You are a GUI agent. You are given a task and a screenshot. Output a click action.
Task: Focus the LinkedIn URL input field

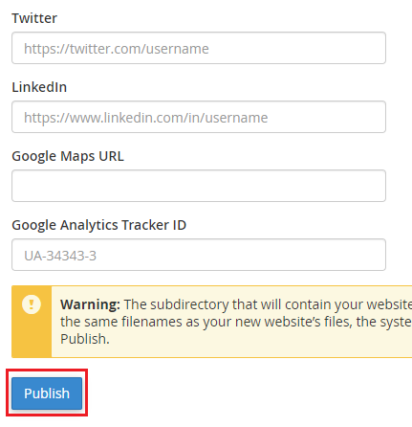click(x=199, y=117)
